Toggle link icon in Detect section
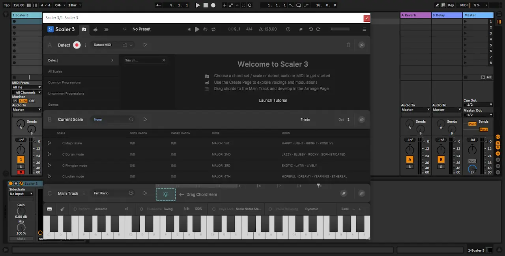The width and height of the screenshot is (505, 256). click(x=361, y=45)
